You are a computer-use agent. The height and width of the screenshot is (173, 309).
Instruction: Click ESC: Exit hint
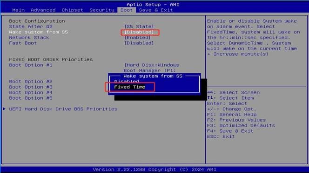pyautogui.click(x=221, y=136)
